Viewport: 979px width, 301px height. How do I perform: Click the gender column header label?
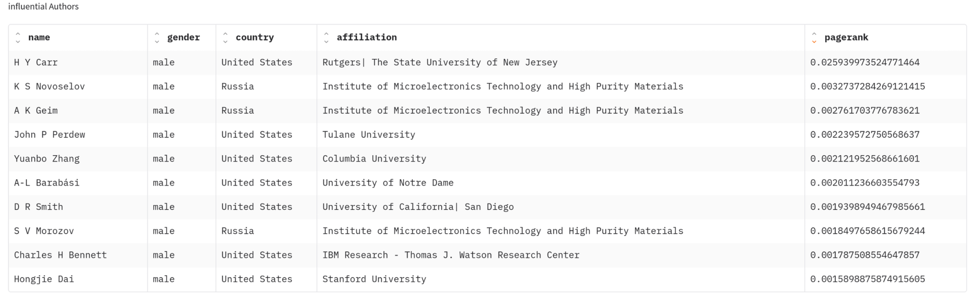tap(183, 38)
